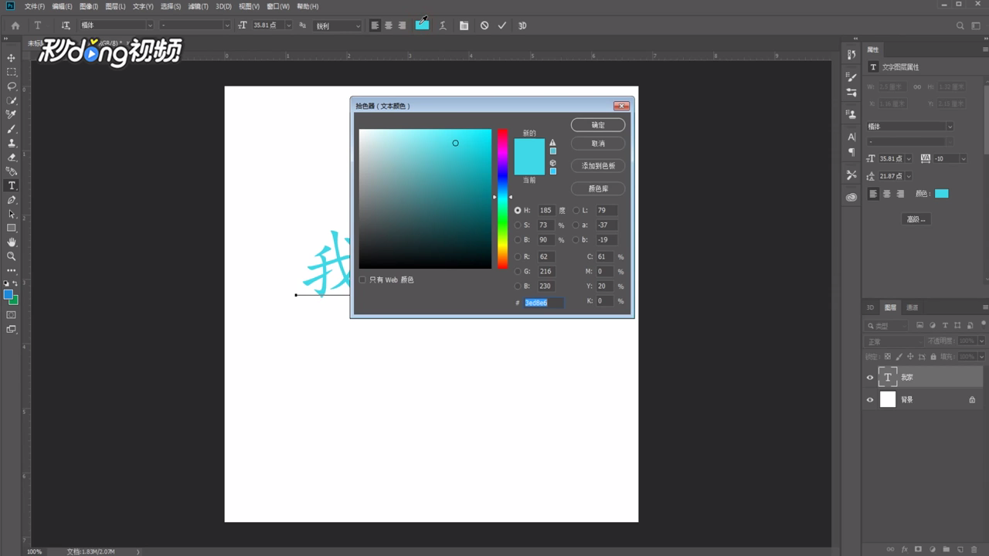
Task: Open font family dropdown in options bar
Action: 149,25
